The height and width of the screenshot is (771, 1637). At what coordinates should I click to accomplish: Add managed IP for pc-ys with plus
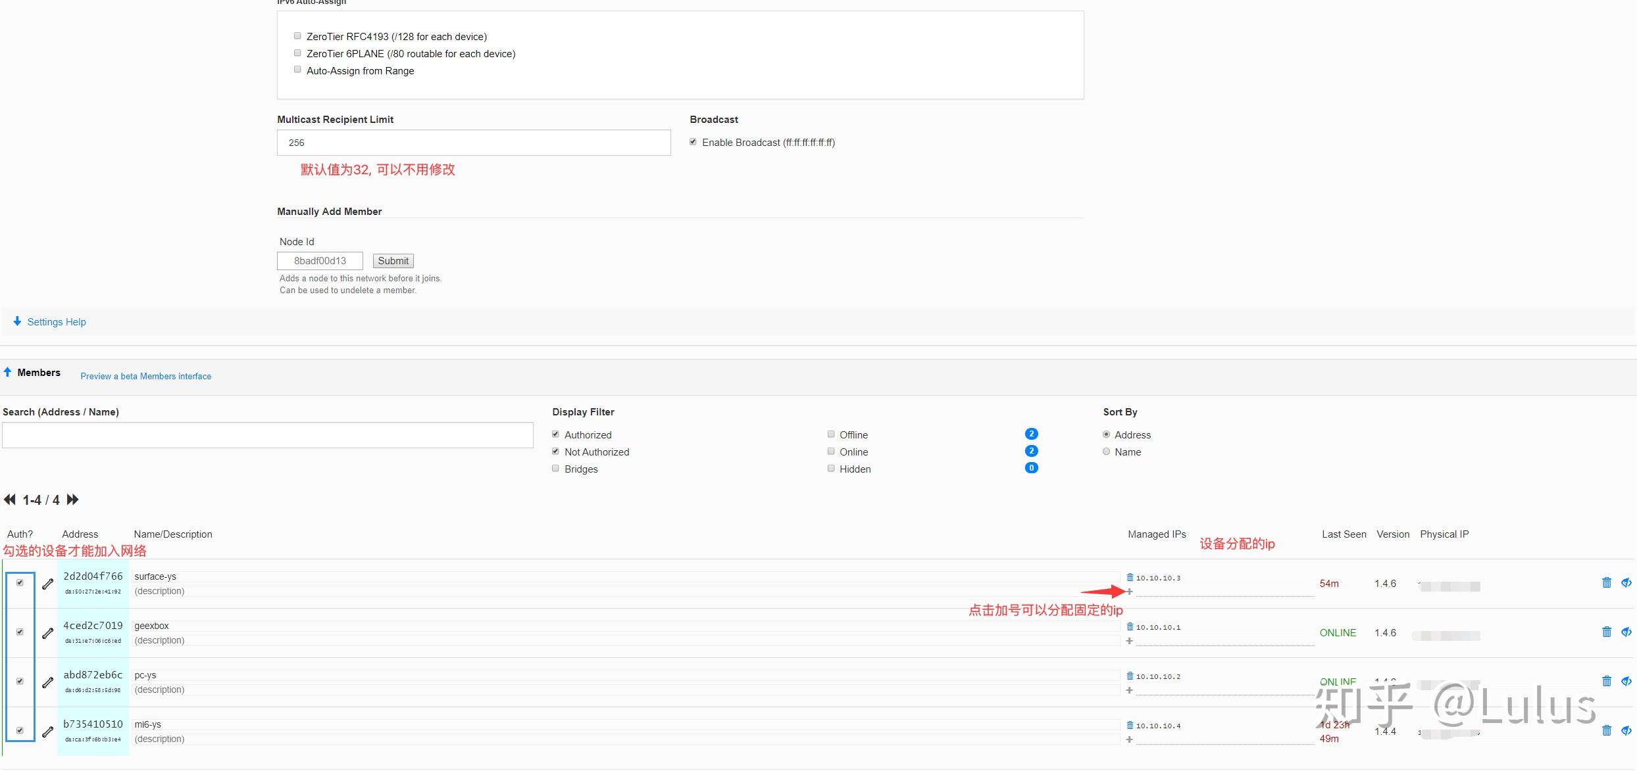pyautogui.click(x=1129, y=690)
